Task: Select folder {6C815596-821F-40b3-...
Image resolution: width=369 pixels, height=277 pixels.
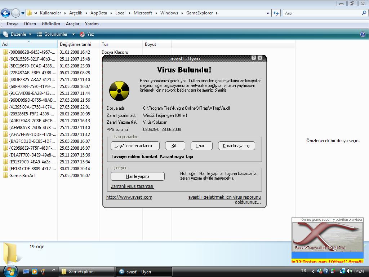Action: click(x=30, y=59)
